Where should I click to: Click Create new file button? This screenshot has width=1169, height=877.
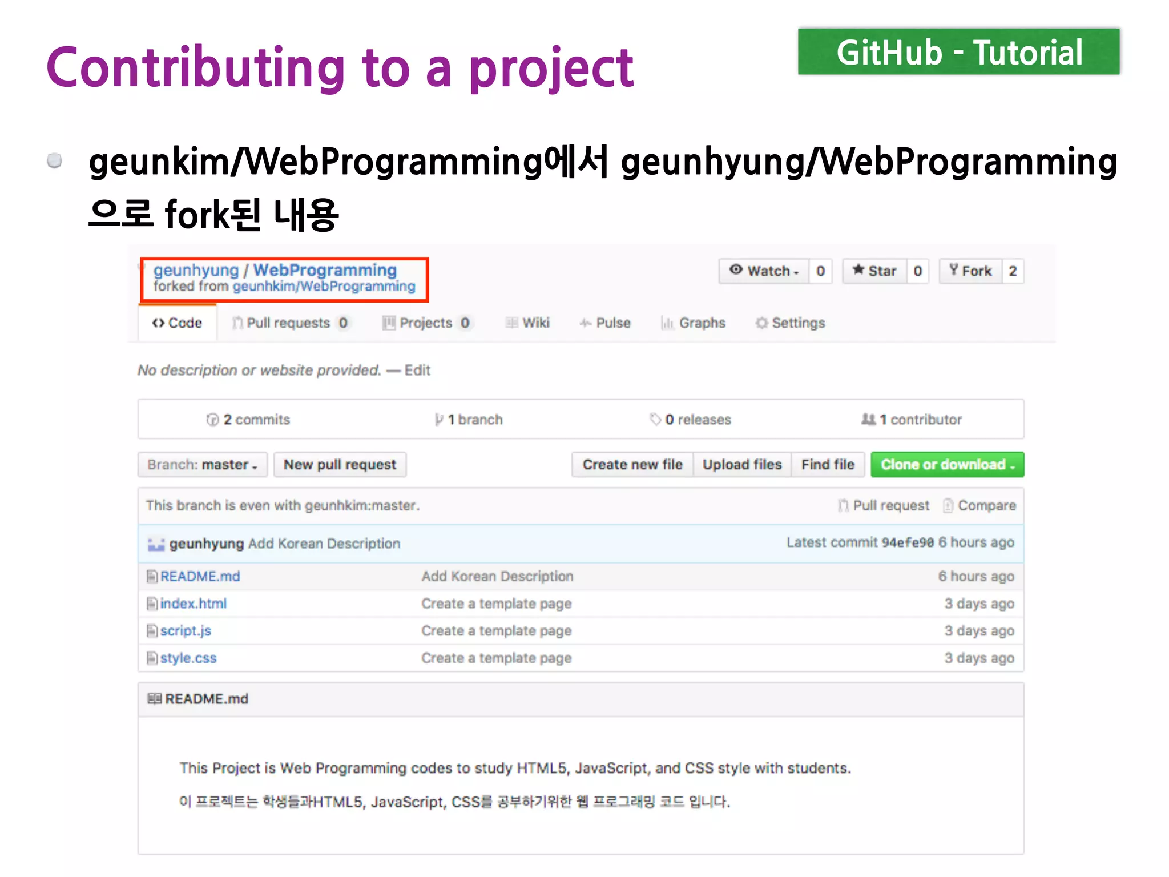point(632,464)
